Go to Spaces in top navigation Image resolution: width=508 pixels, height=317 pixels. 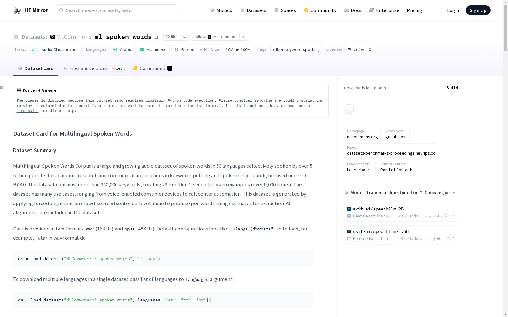pyautogui.click(x=285, y=10)
